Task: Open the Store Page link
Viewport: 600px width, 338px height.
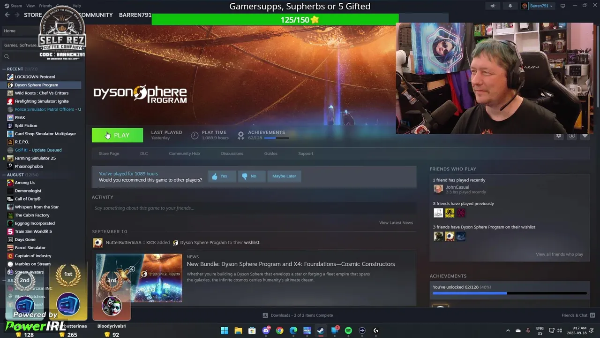Action: coord(109,154)
